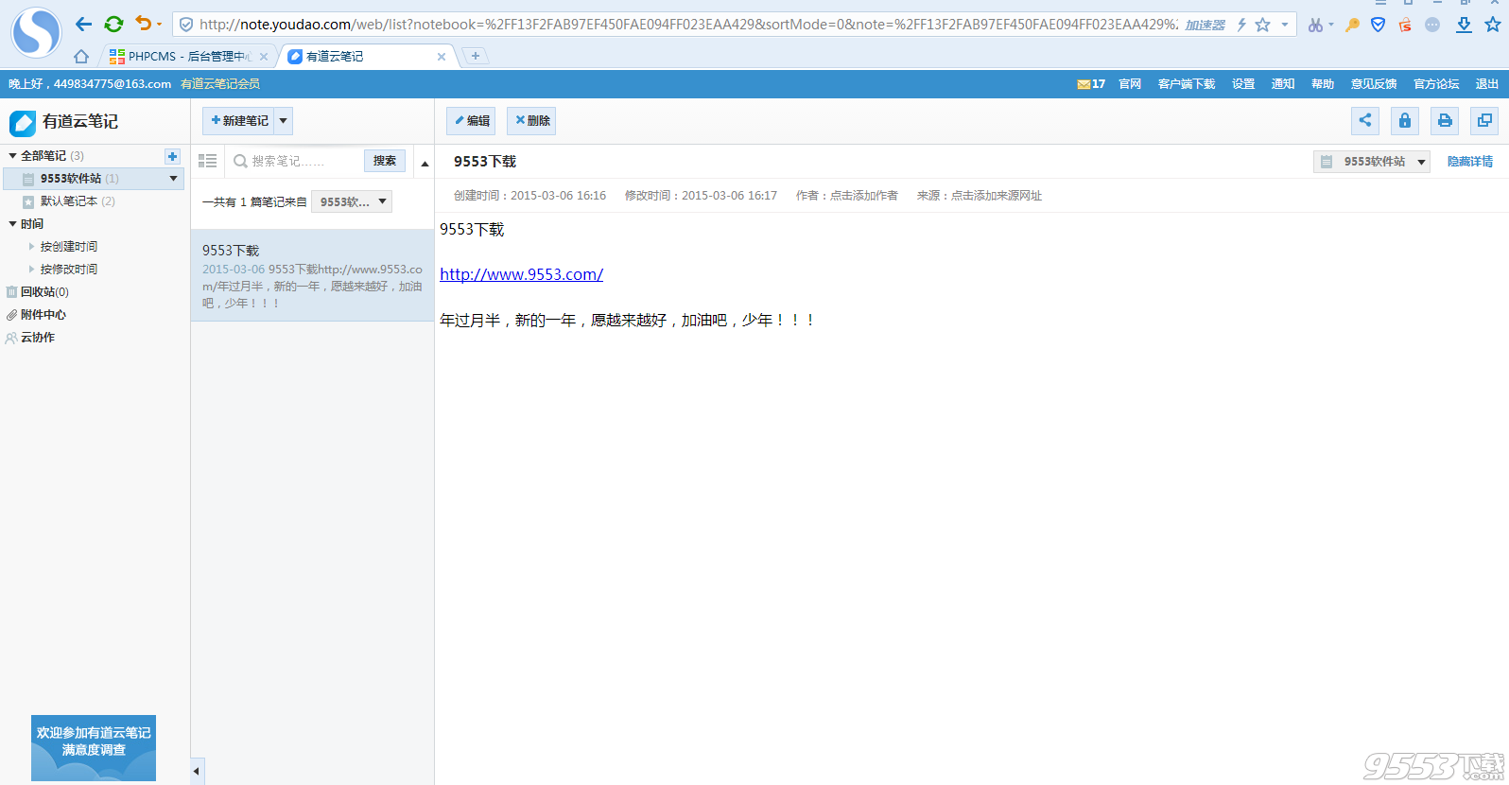
Task: Open the 满意度调查 survey banner
Action: pyautogui.click(x=94, y=747)
